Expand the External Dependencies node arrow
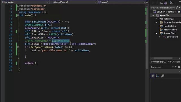Image resolution: width=181 pixels, height=102 pixels. 156,22
